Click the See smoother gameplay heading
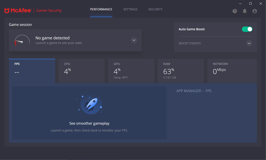The image size is (266, 160). pyautogui.click(x=89, y=123)
